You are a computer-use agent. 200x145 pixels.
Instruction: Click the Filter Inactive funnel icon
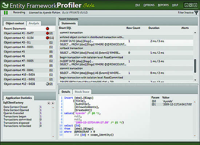[x=196, y=13]
